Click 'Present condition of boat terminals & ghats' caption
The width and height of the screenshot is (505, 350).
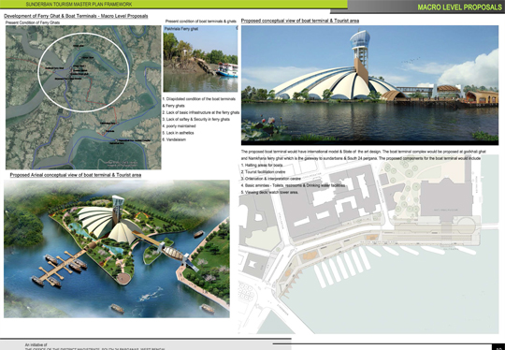[201, 22]
